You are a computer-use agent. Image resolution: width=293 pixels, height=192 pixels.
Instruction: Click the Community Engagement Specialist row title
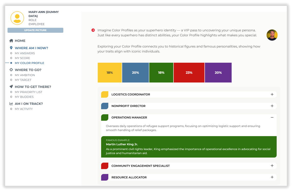[x=140, y=166]
